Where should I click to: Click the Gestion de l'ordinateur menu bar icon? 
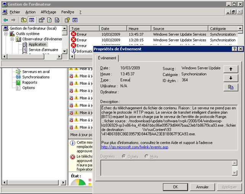pos(5,12)
